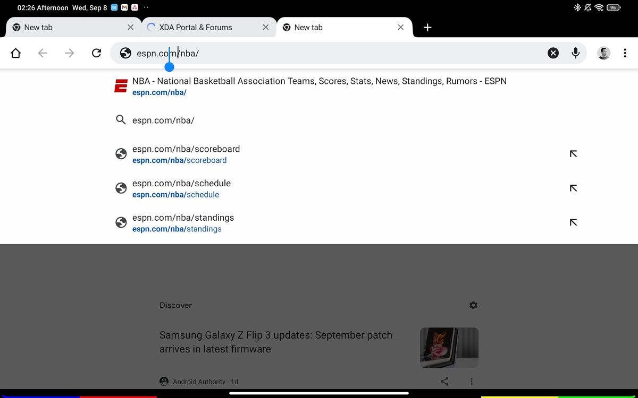Reload the page with refresh icon
The height and width of the screenshot is (398, 638).
pos(96,53)
